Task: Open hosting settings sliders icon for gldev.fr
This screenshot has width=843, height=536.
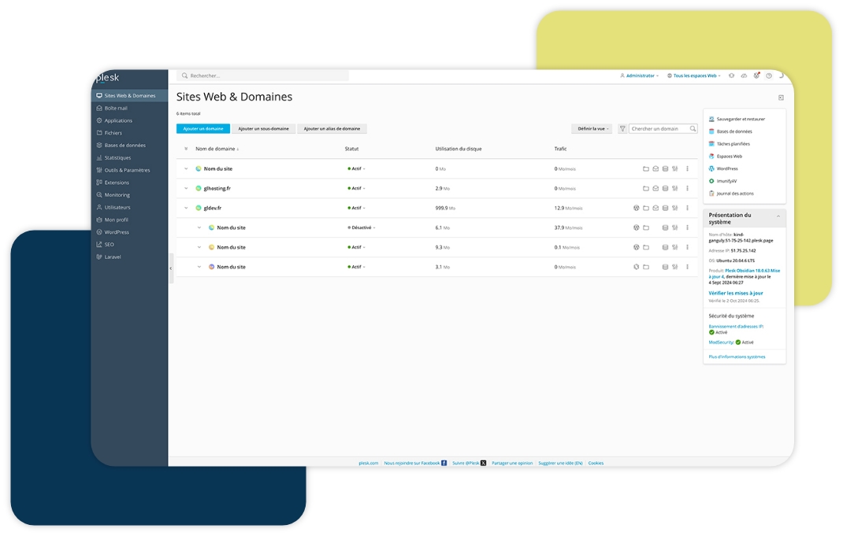Action: [x=674, y=209]
